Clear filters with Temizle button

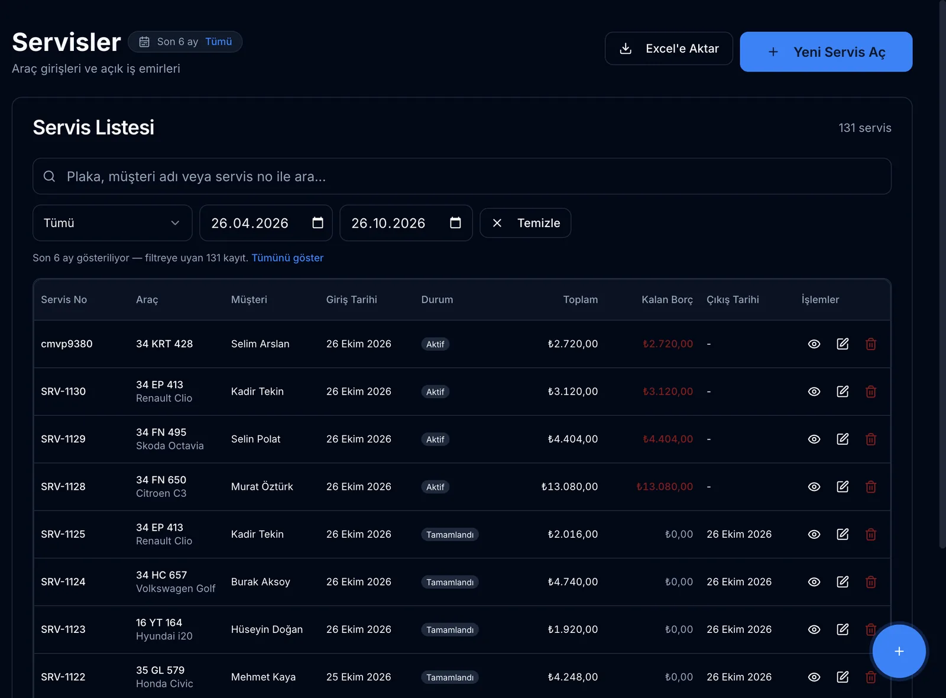(x=525, y=223)
